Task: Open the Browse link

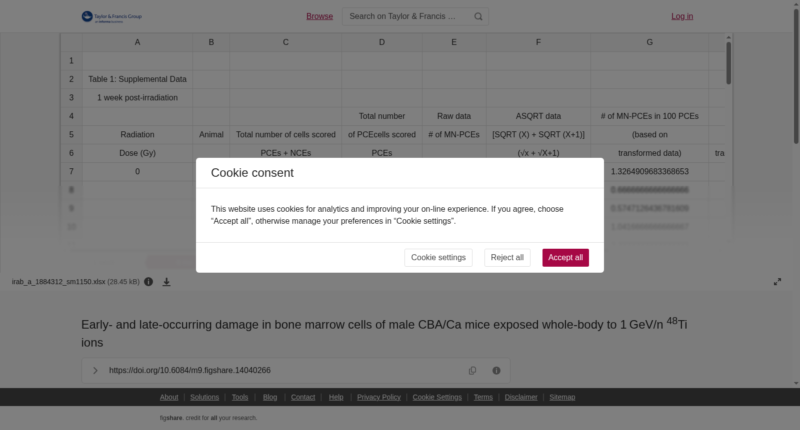Action: [x=319, y=16]
